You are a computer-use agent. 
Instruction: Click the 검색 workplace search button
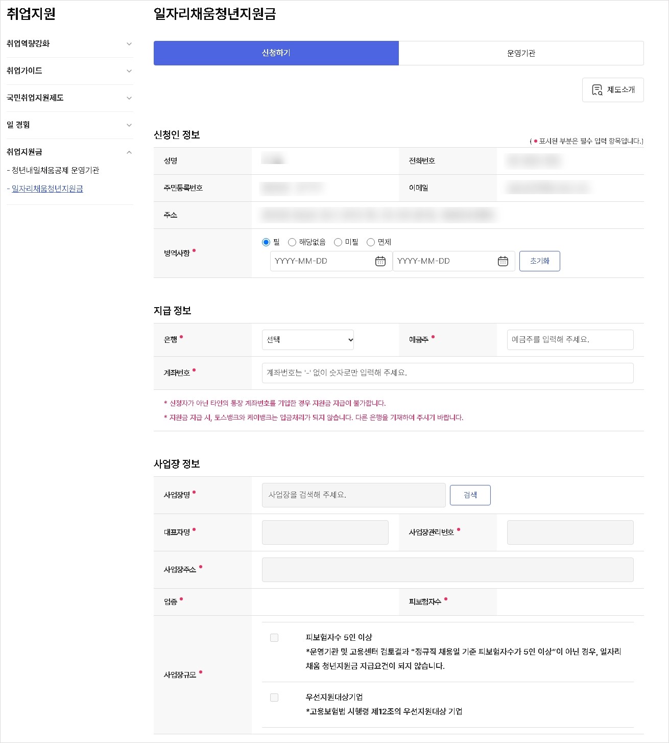469,495
